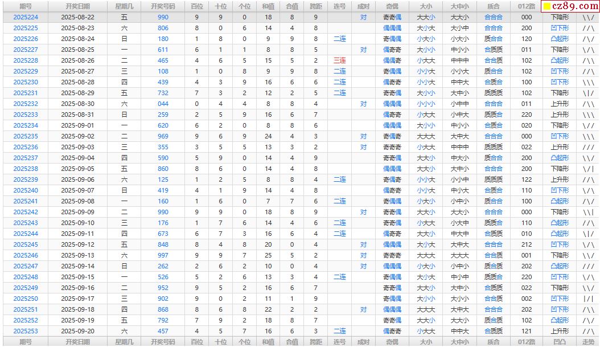
Task: Open the 2025247 period link
Action: tap(26, 266)
